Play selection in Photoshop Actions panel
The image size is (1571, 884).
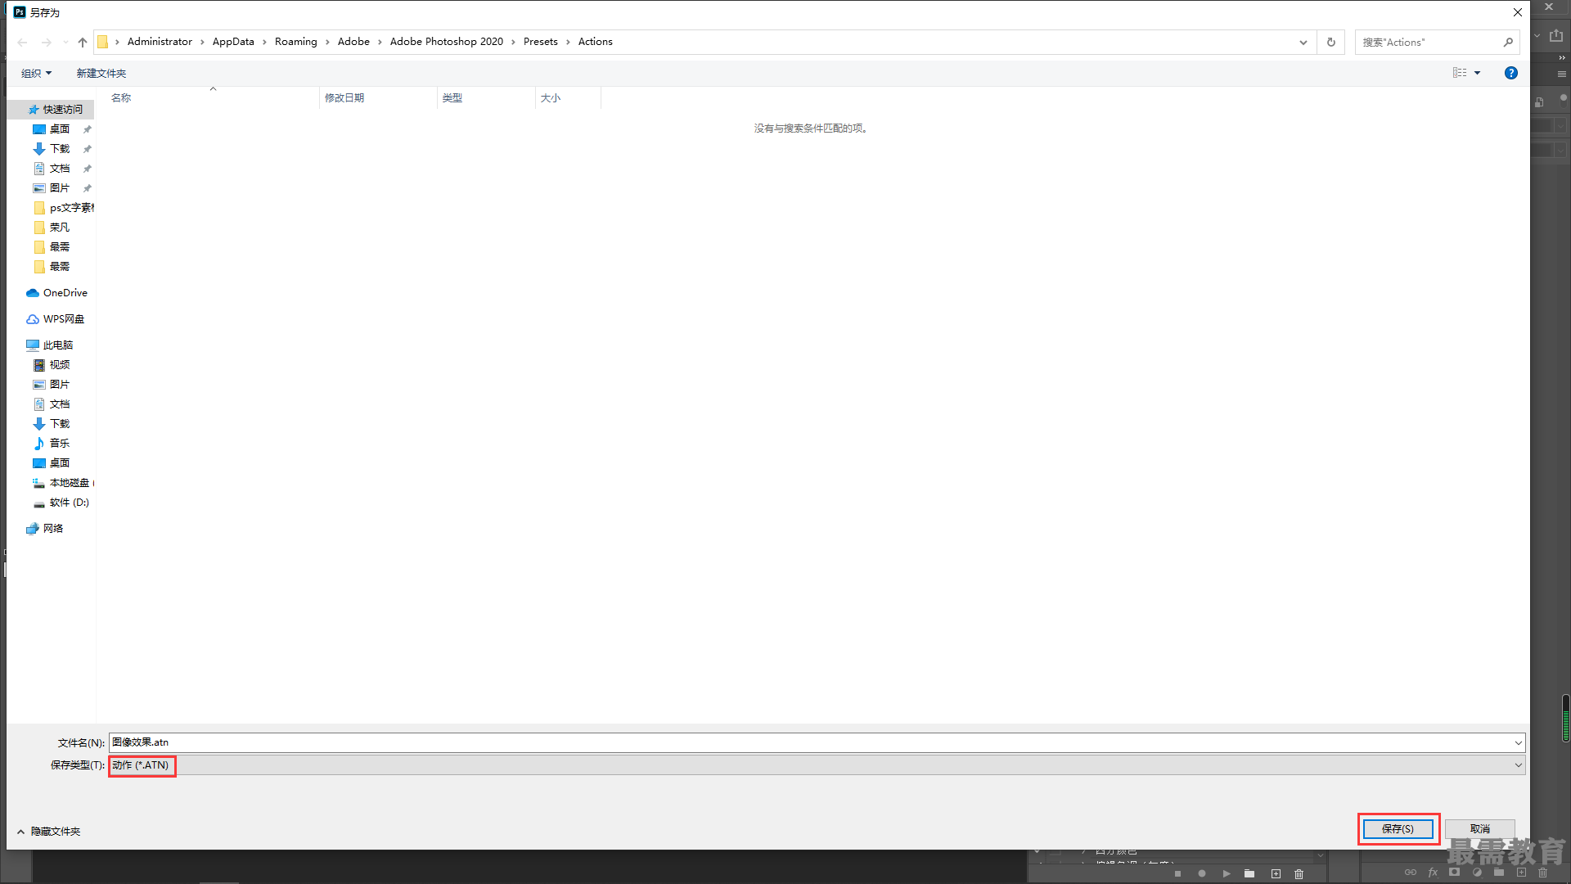click(x=1227, y=873)
